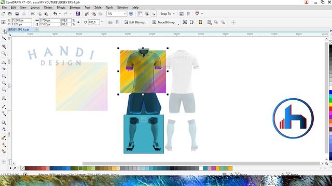Viewport: 332px width, 186px height.
Task: Click the Export icon in toolbar
Action: (x=93, y=14)
